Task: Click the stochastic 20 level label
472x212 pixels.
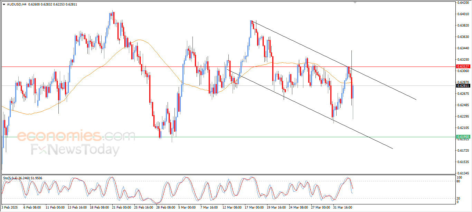Action: click(459, 198)
